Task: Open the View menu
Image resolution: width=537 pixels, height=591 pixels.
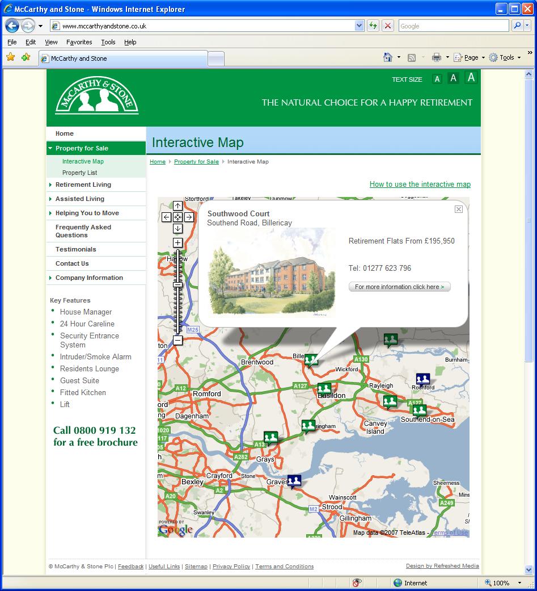Action: click(x=51, y=42)
